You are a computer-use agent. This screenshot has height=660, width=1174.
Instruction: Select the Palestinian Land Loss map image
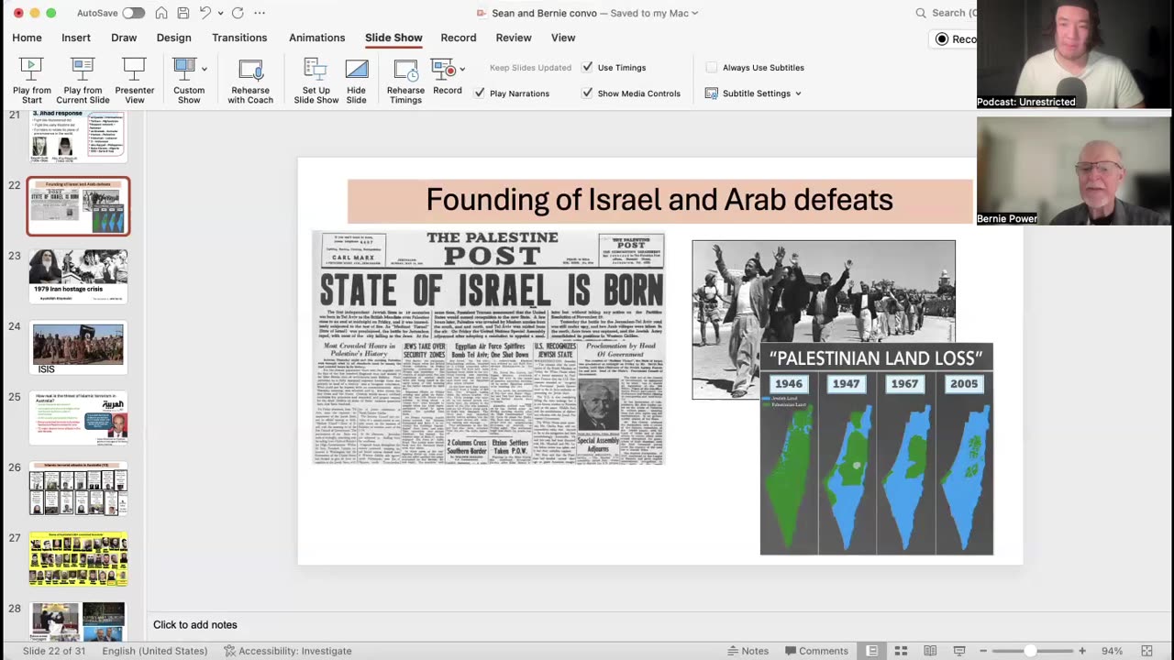[x=876, y=449]
